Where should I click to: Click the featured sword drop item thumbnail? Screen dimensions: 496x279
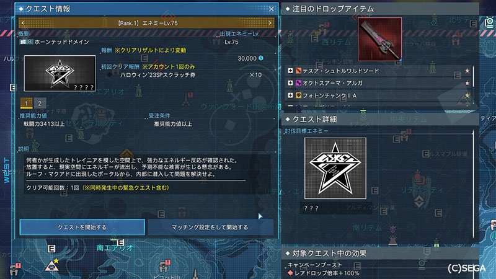point(380,39)
